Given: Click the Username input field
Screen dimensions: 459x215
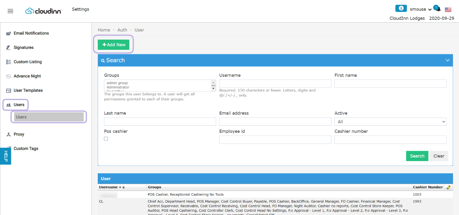Looking at the screenshot, I should point(275,84).
